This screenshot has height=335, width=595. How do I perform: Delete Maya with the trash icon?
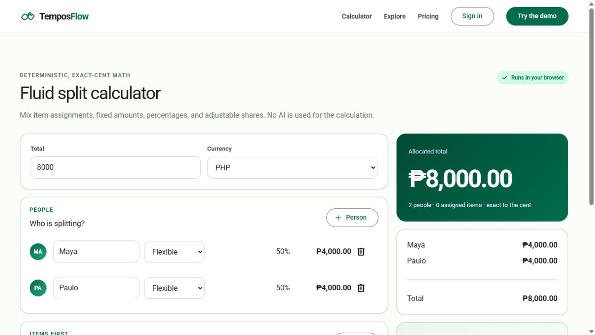(361, 252)
